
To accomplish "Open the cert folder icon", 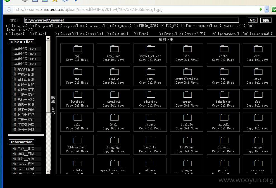I will tap(258, 49).
